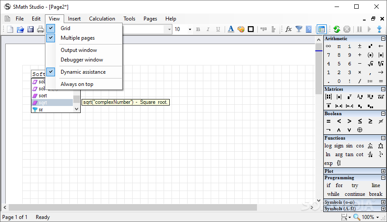Open the Calculation menu
Viewport: 387px width, 222px height.
coord(102,19)
